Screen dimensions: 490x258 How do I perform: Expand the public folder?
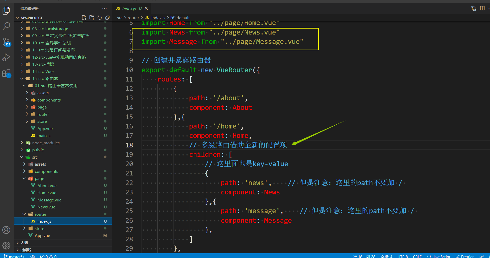tap(63, 150)
